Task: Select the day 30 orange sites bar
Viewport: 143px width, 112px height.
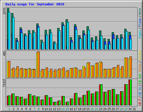Action: point(131,67)
